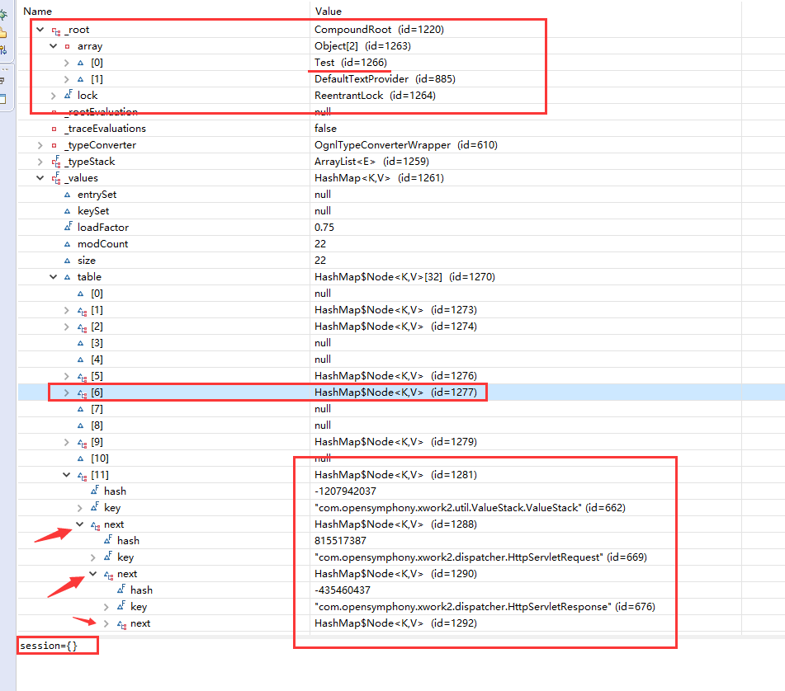
Task: Click the icon beside table entry [3]
Action: point(81,344)
